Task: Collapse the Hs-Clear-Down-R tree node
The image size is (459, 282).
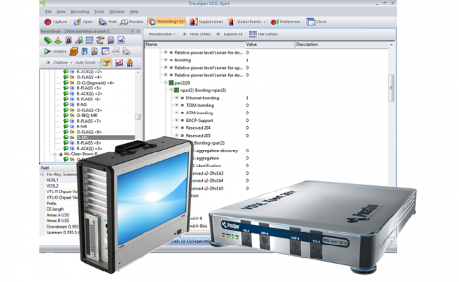Action: pos(55,154)
